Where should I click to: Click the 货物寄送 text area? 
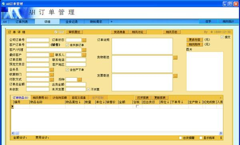142,64
